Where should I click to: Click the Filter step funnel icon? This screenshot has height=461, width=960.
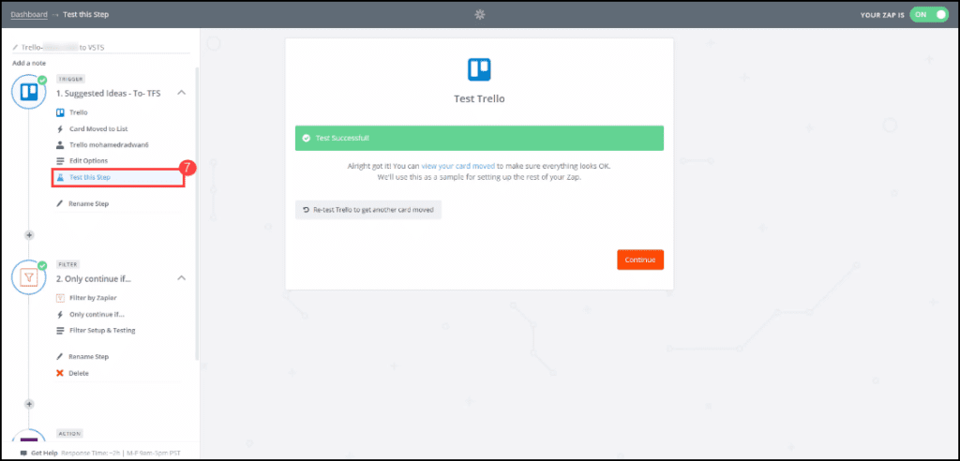(28, 277)
